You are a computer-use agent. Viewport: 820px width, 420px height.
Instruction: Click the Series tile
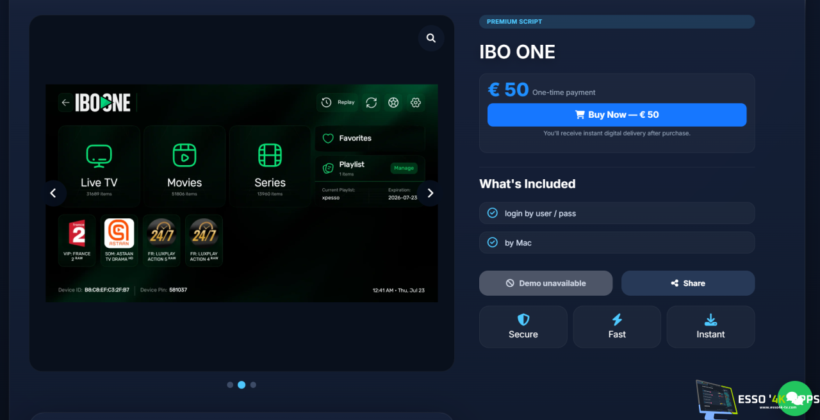click(x=270, y=166)
